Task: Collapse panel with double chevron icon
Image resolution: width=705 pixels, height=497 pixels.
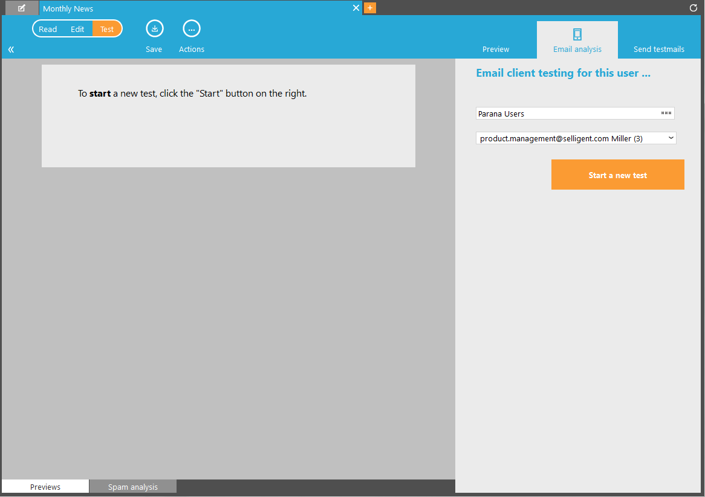Action: (11, 50)
